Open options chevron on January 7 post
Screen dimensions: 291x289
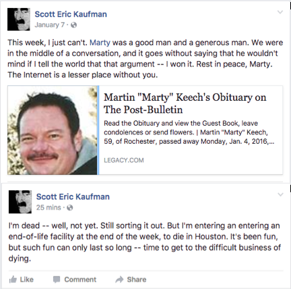click(x=280, y=12)
